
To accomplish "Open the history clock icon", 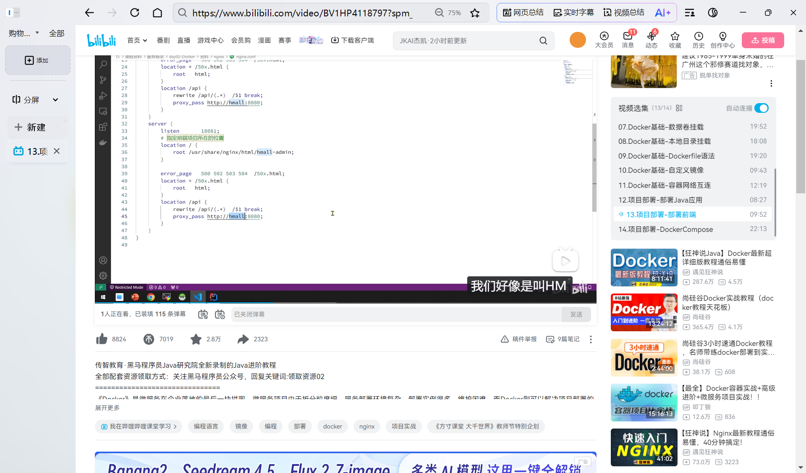I will coord(699,36).
